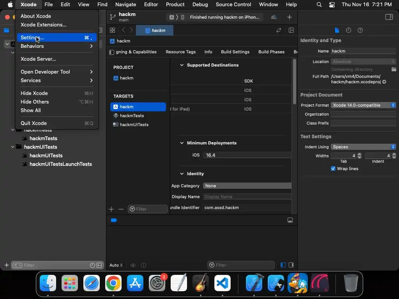Collapse Supported Destinations section

click(x=182, y=65)
